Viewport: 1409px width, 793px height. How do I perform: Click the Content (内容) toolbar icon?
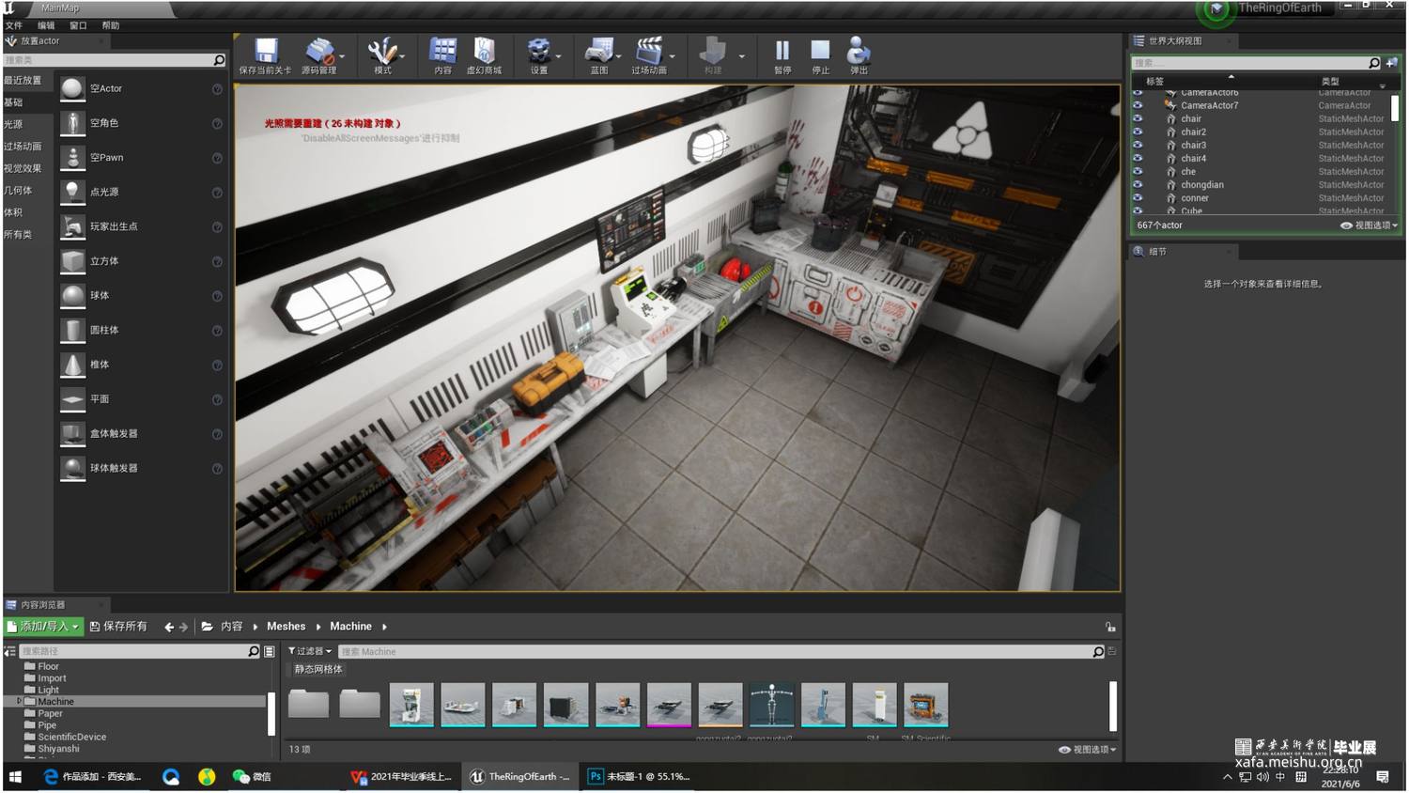point(442,52)
